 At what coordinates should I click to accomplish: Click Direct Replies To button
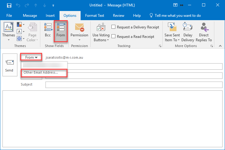pos(204,32)
